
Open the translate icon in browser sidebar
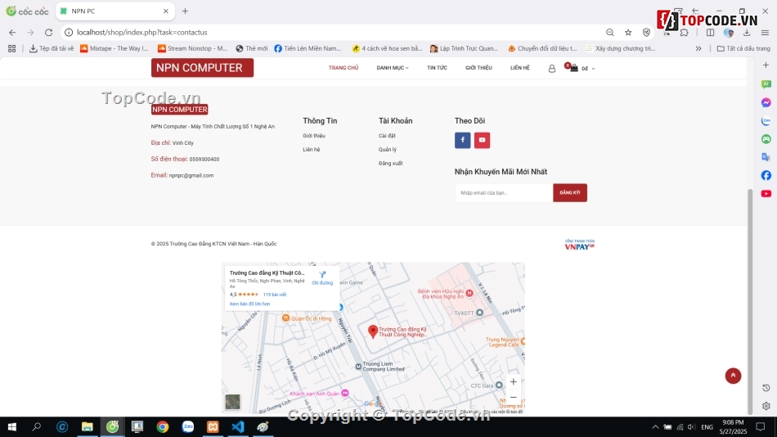pos(766,157)
